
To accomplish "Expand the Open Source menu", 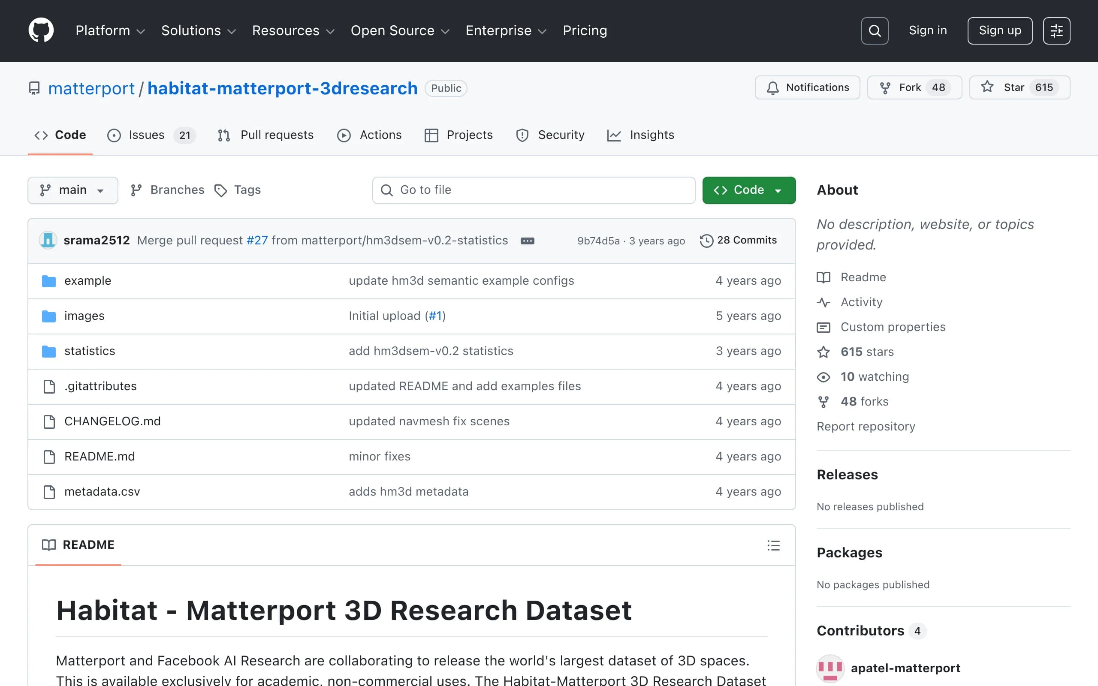I will tap(400, 30).
